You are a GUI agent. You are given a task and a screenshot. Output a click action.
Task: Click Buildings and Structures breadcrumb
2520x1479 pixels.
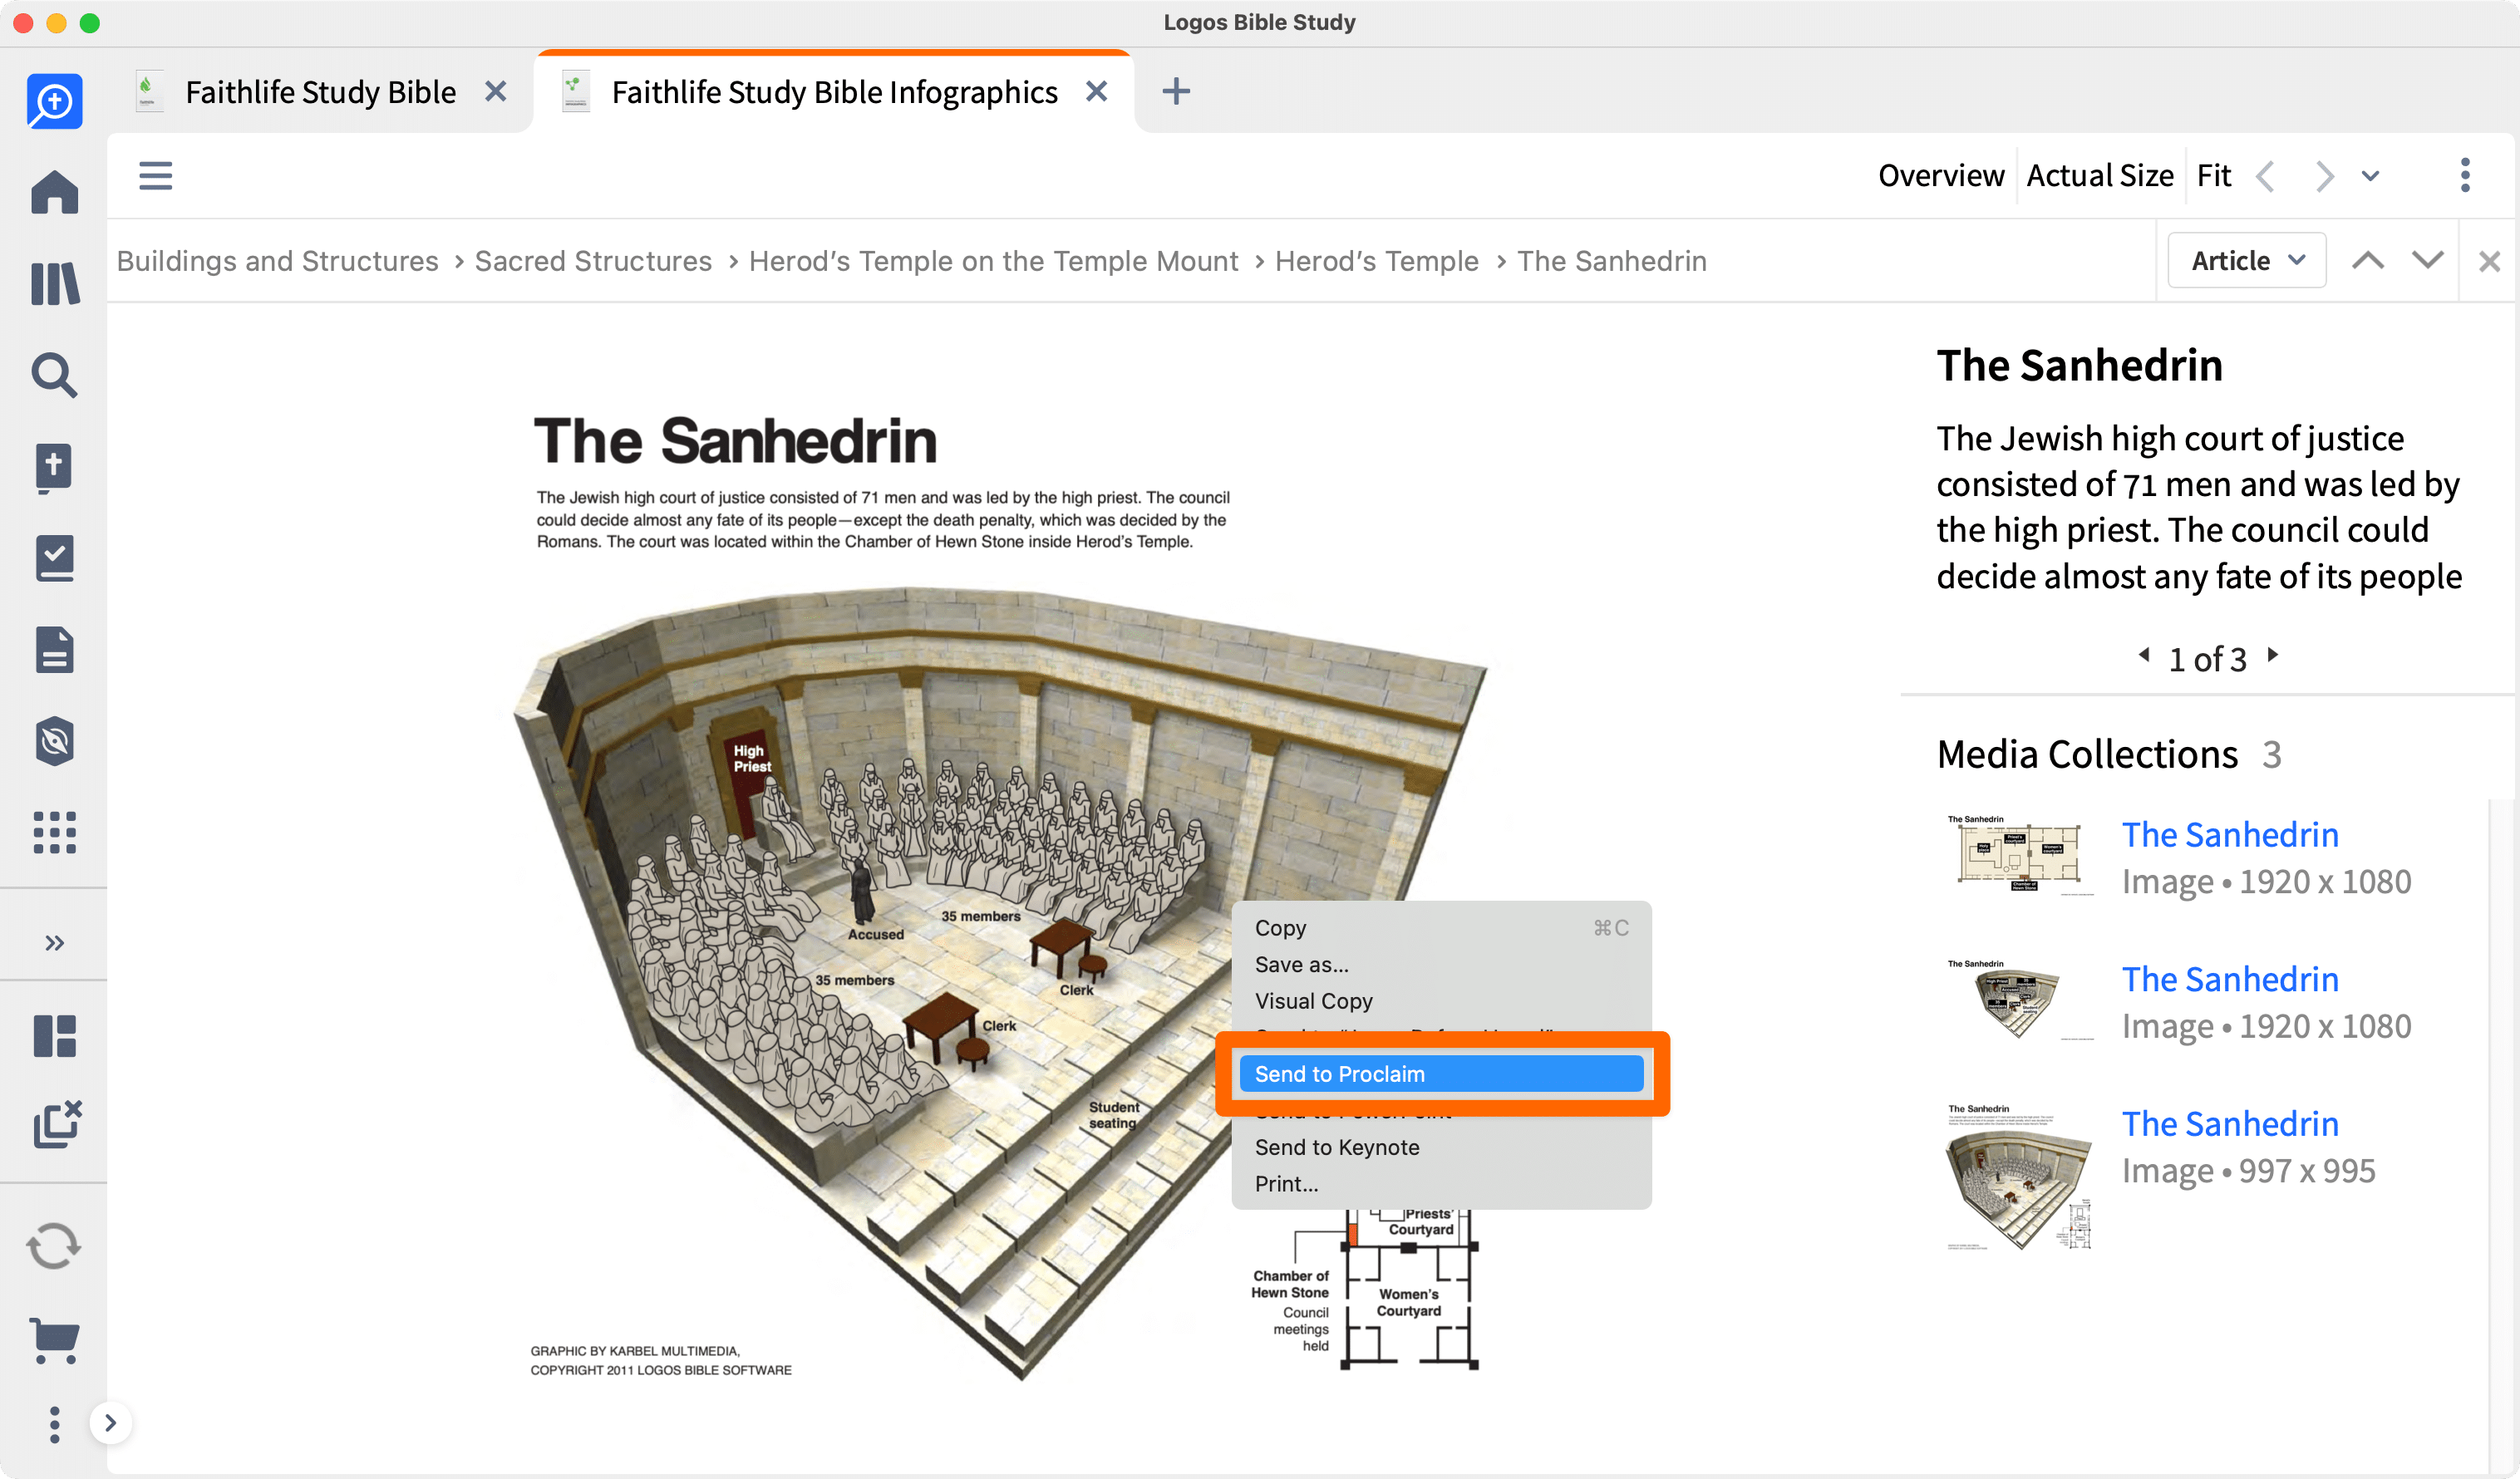pos(278,261)
